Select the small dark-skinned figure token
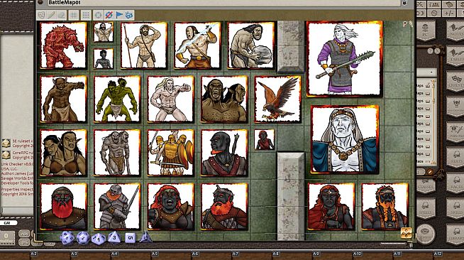 tap(104, 59)
